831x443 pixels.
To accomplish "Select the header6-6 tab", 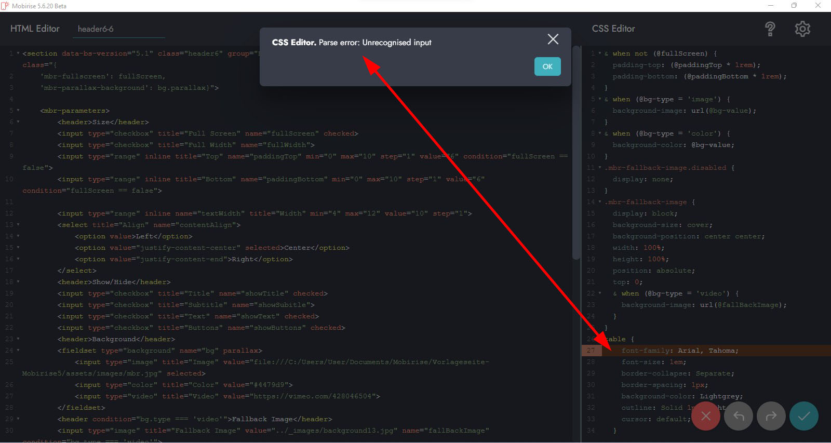I will coord(96,29).
